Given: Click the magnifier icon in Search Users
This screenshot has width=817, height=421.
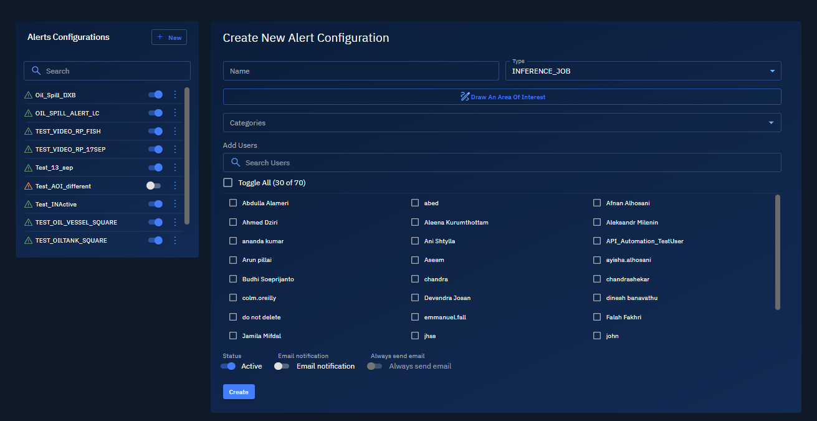Looking at the screenshot, I should [236, 163].
